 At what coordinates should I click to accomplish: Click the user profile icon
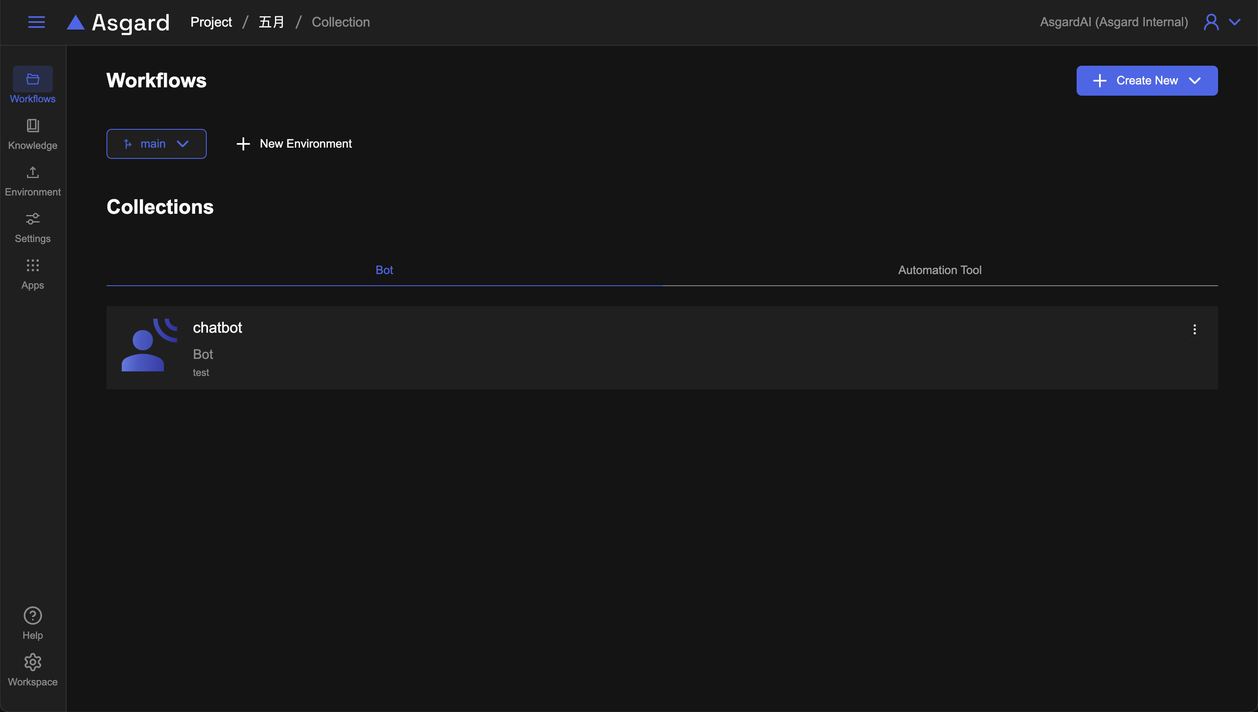coord(1211,22)
